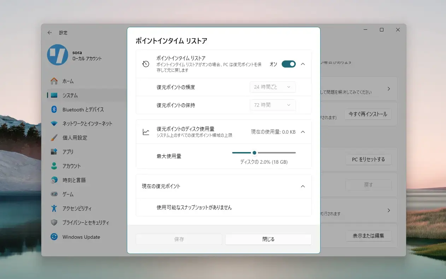The height and width of the screenshot is (279, 446).
Task: Select the Bluetooth とデバイス icon
Action: (x=54, y=109)
